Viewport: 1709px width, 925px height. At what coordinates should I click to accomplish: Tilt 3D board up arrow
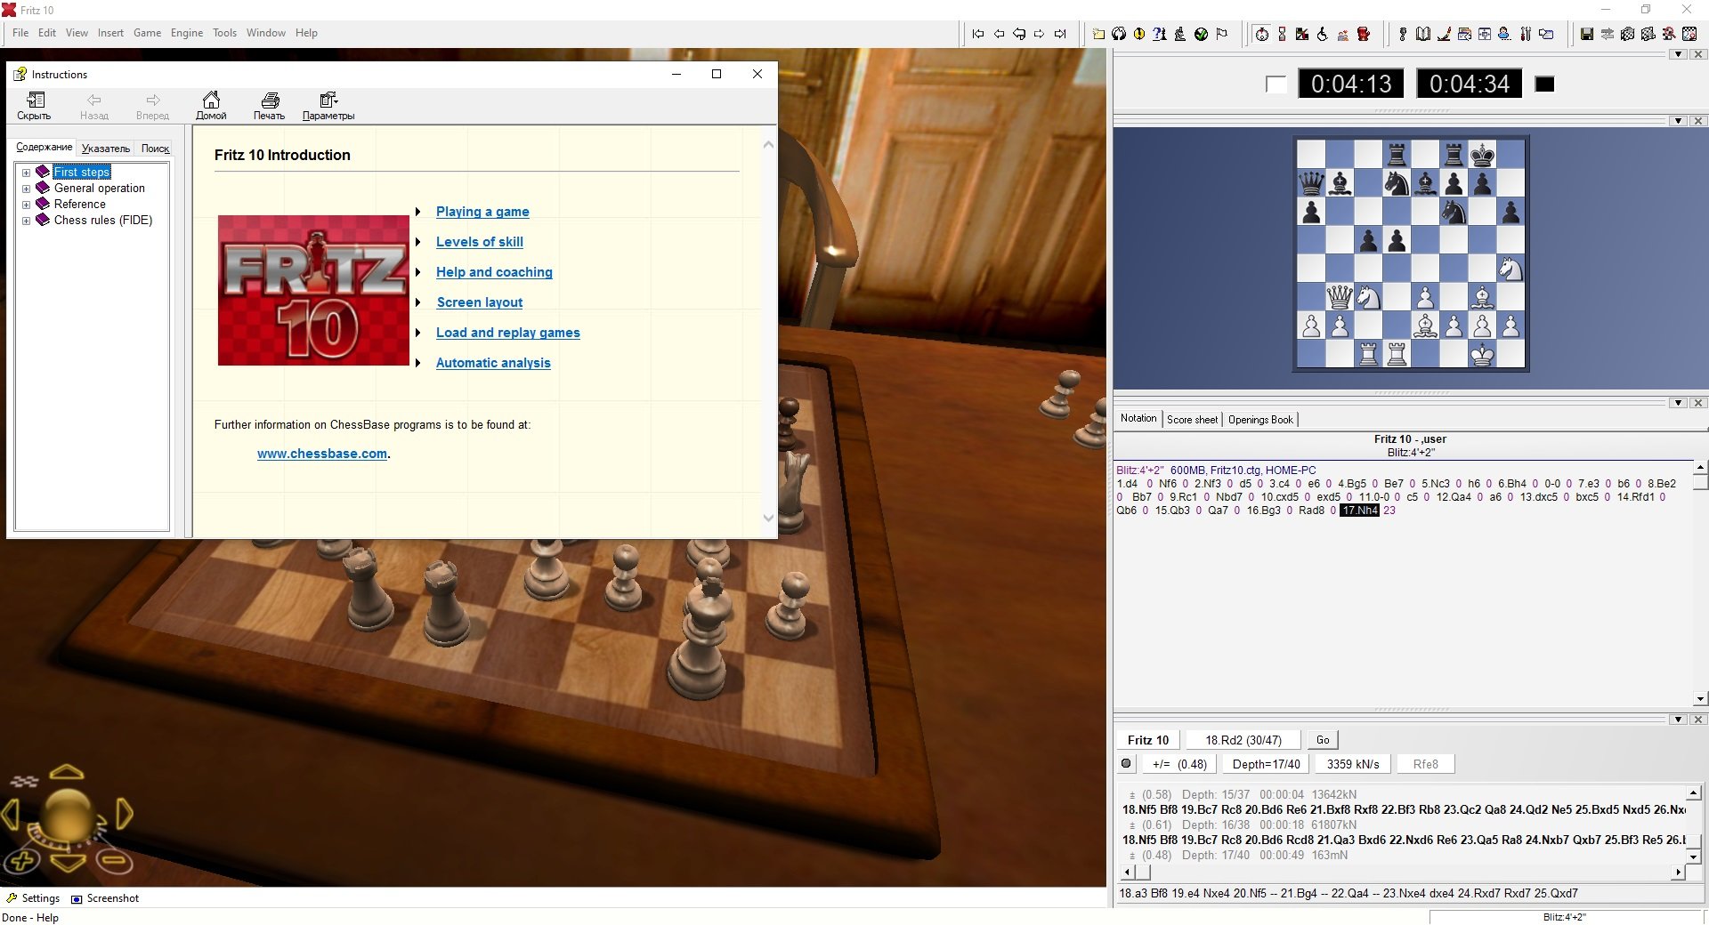67,772
